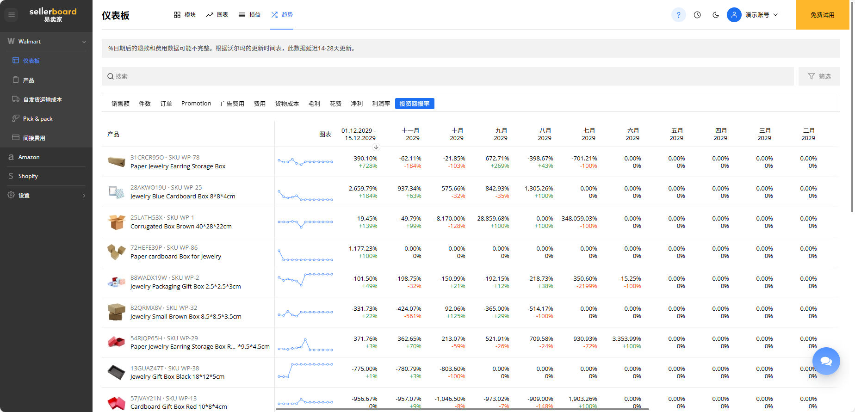Click the user avatar icon

[x=734, y=15]
